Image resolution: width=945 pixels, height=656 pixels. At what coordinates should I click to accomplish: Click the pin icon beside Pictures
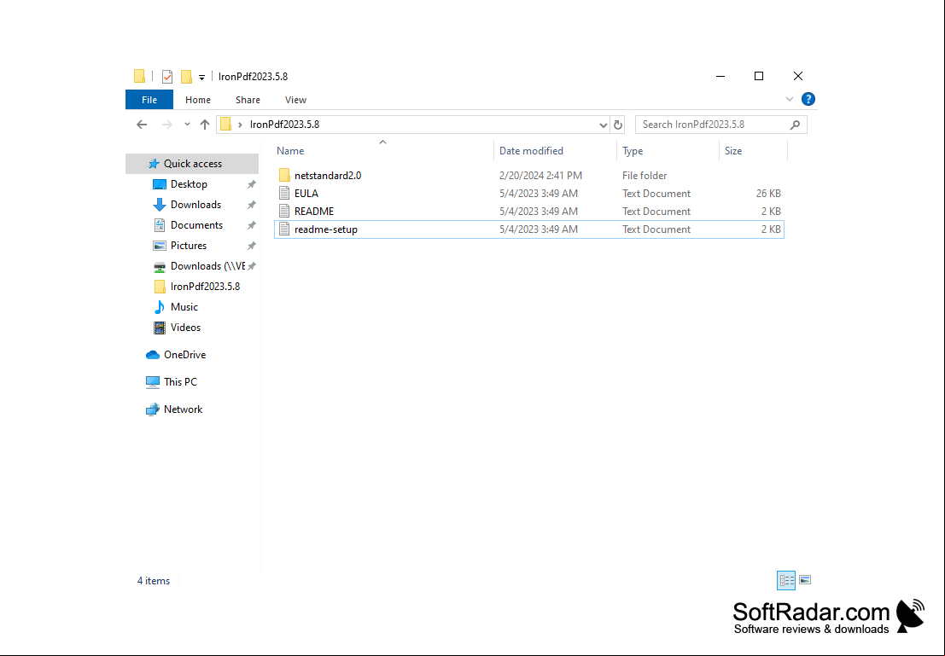(x=251, y=246)
